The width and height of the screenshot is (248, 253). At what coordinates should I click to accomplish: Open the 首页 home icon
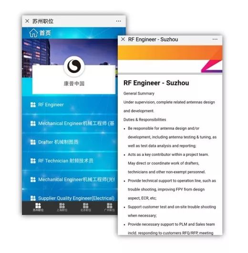pos(33,33)
